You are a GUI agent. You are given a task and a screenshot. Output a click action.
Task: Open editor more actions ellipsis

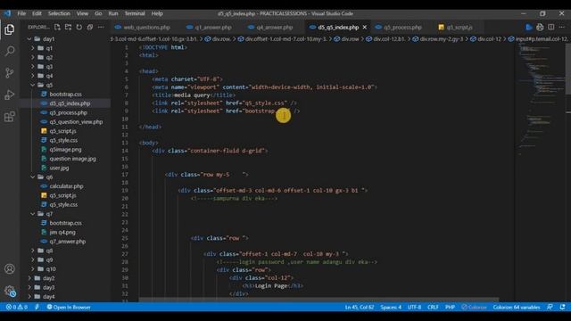(562, 28)
